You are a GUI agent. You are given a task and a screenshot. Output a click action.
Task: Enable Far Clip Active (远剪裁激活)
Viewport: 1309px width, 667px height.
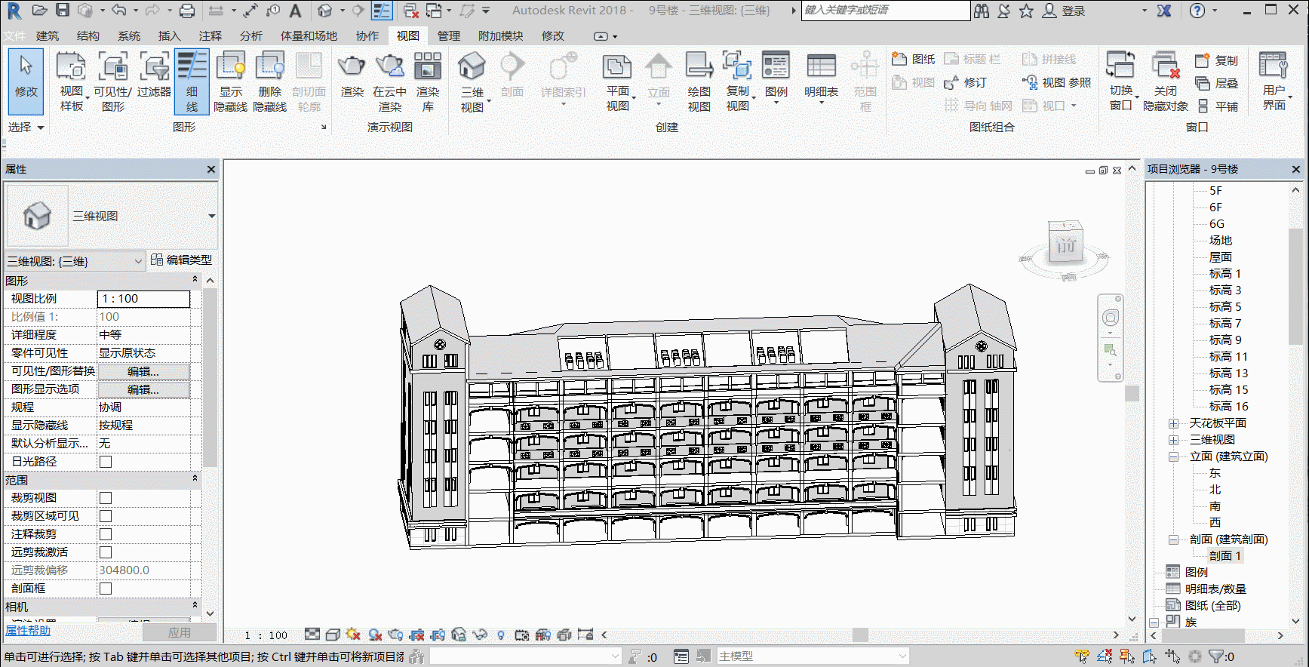pos(106,552)
